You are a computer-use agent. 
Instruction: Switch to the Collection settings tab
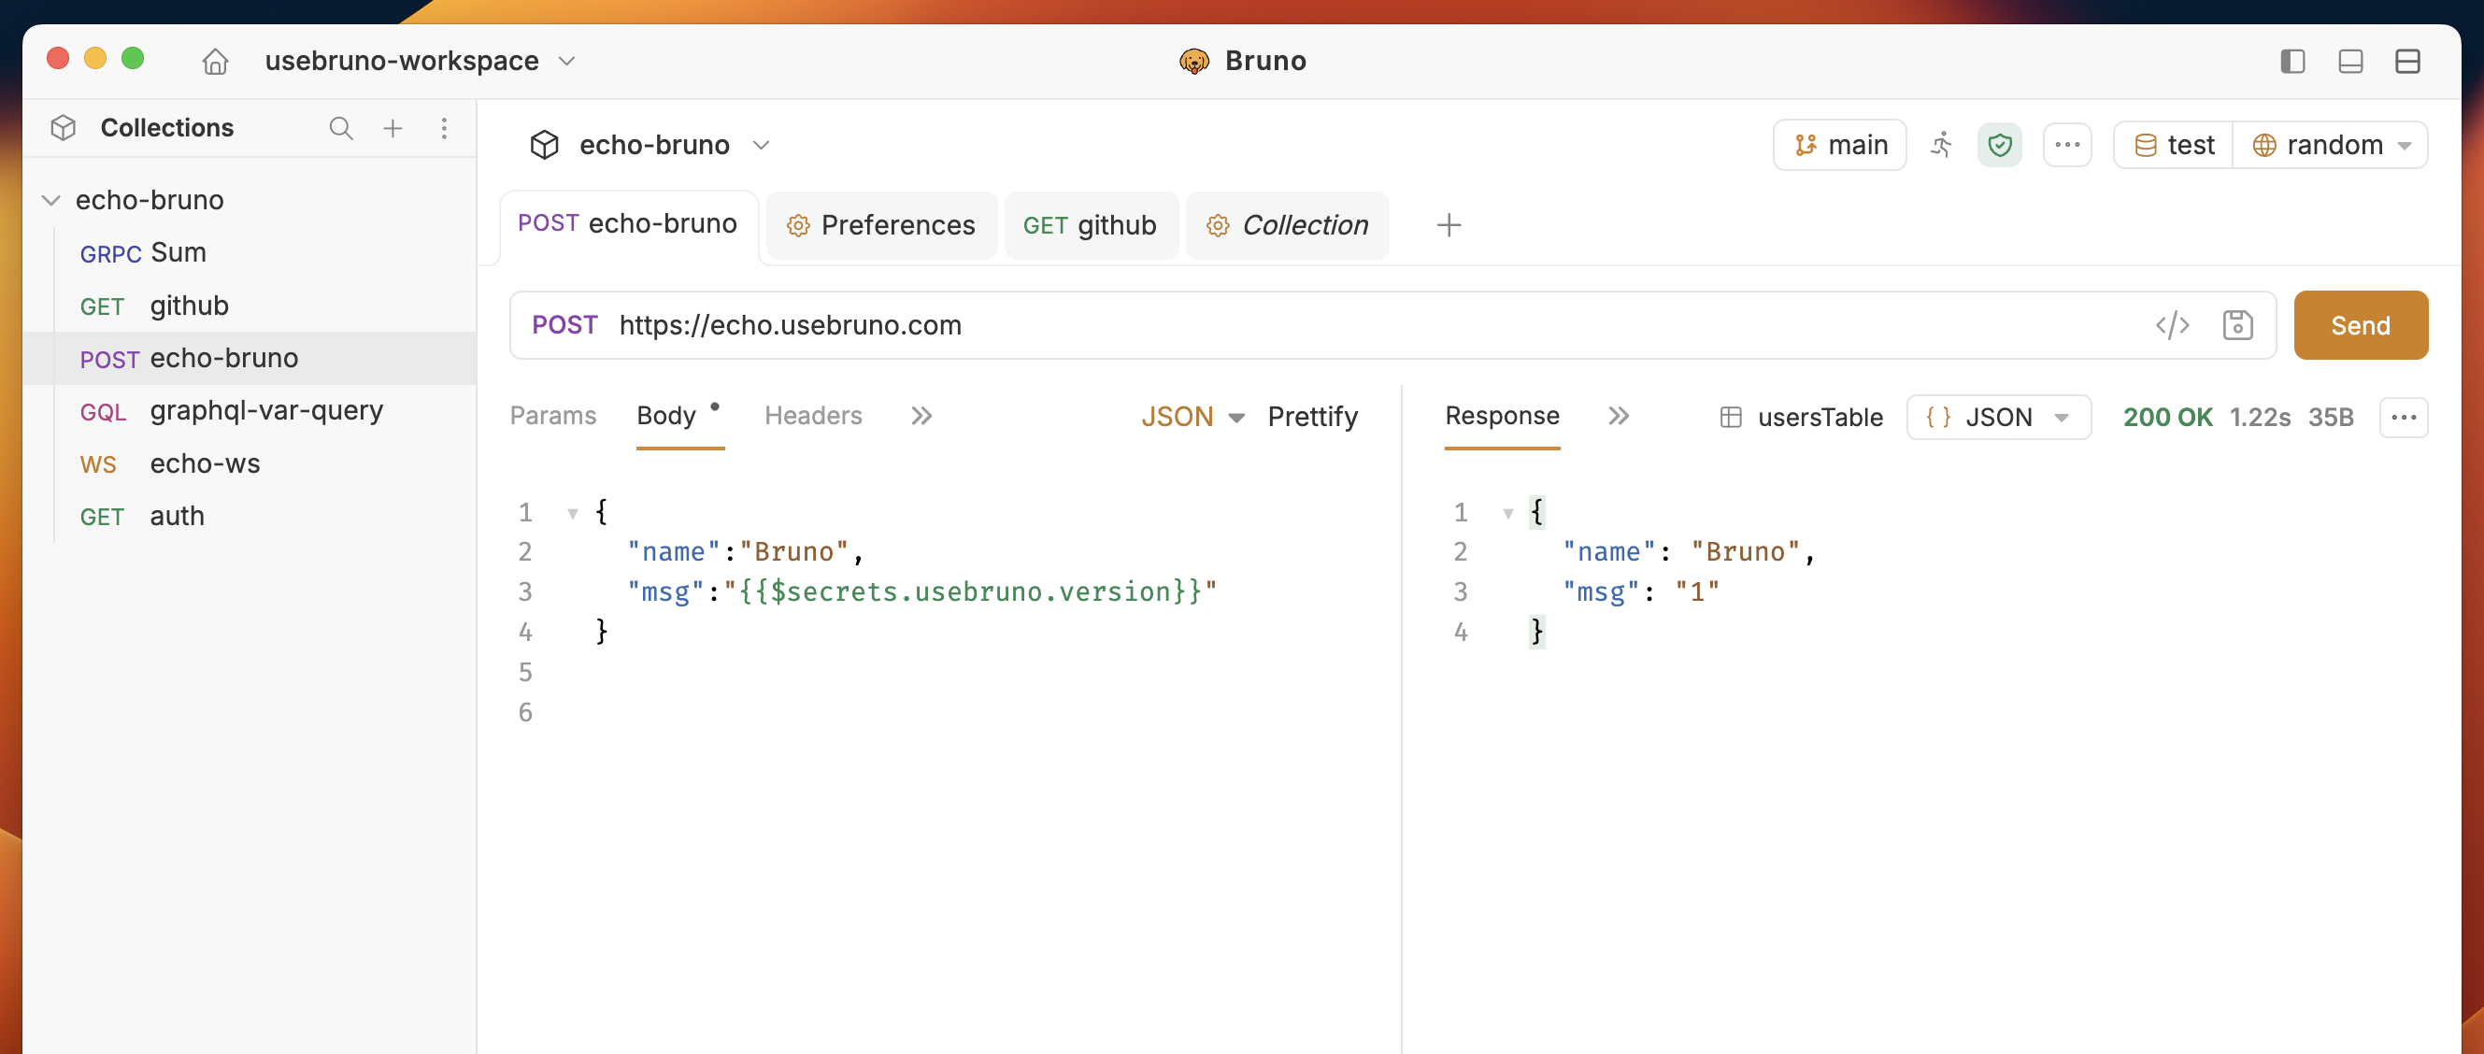coord(1287,225)
